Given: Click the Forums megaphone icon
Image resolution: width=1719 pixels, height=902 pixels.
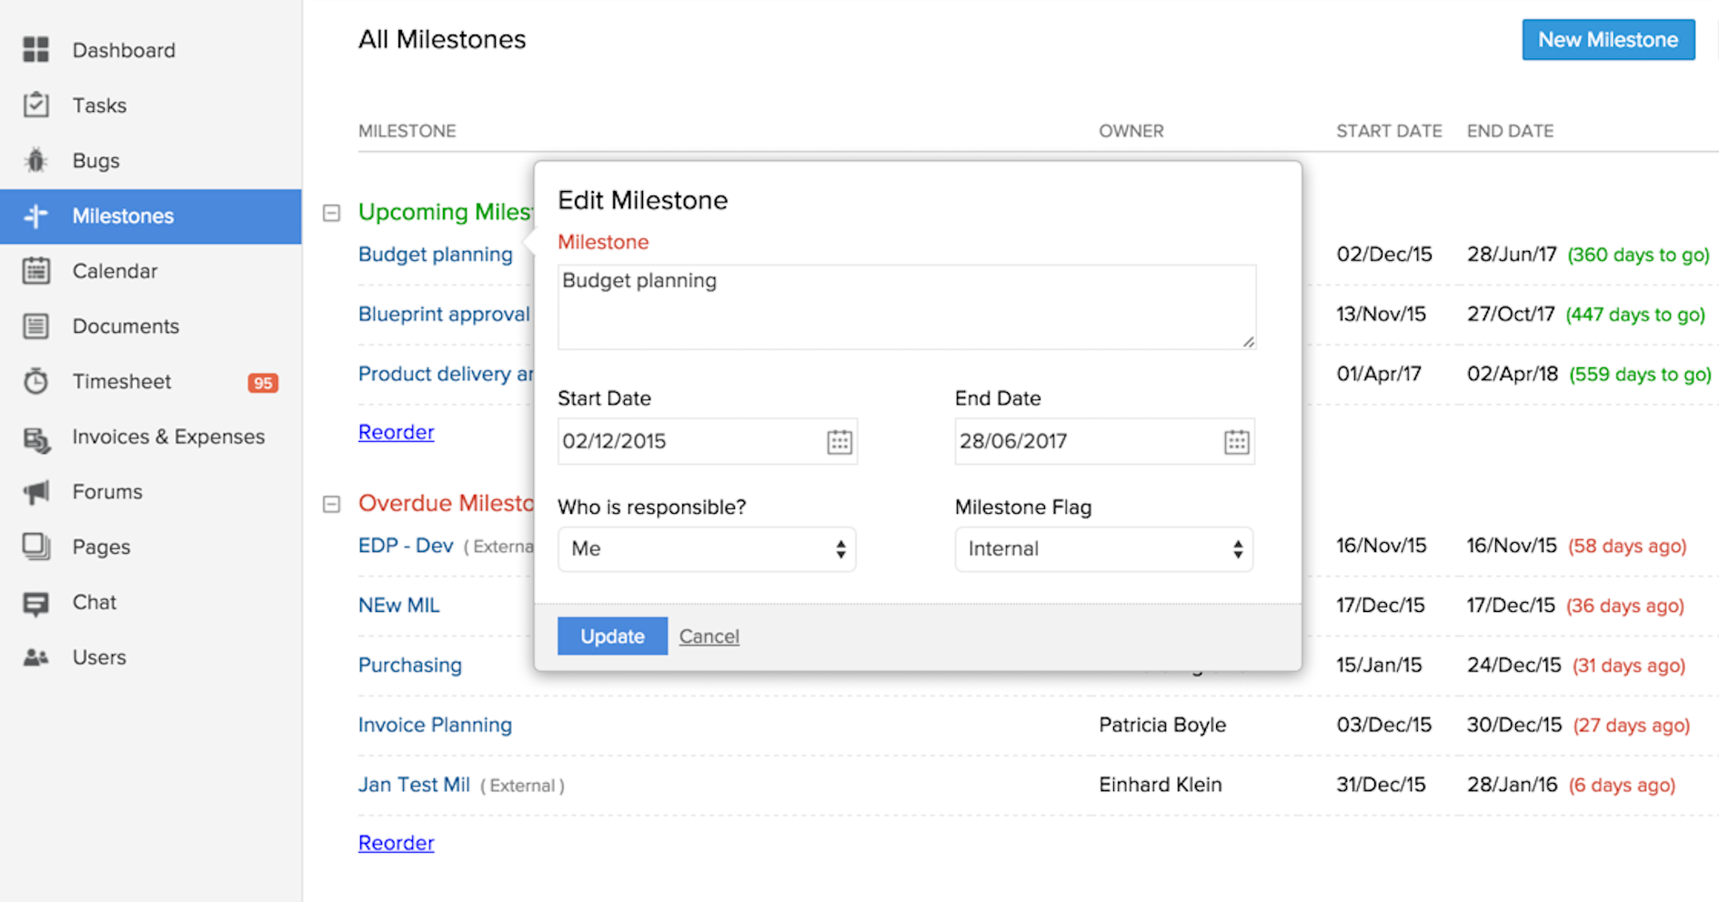Looking at the screenshot, I should (35, 492).
